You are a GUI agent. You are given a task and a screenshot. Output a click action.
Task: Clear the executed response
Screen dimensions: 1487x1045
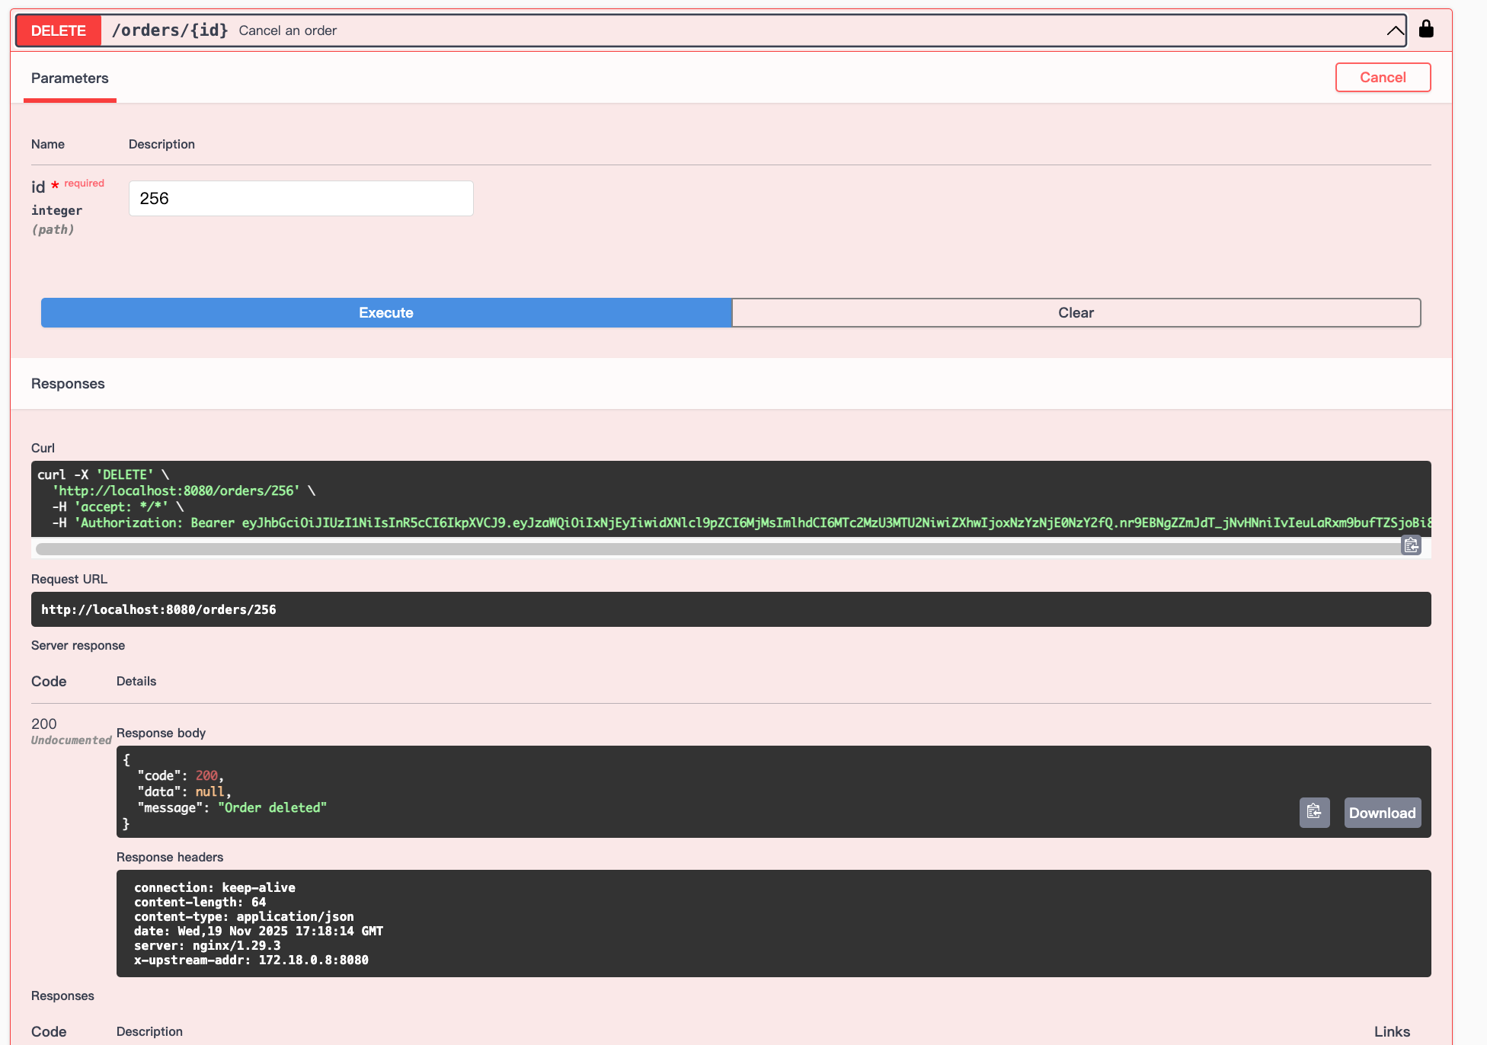pos(1076,313)
